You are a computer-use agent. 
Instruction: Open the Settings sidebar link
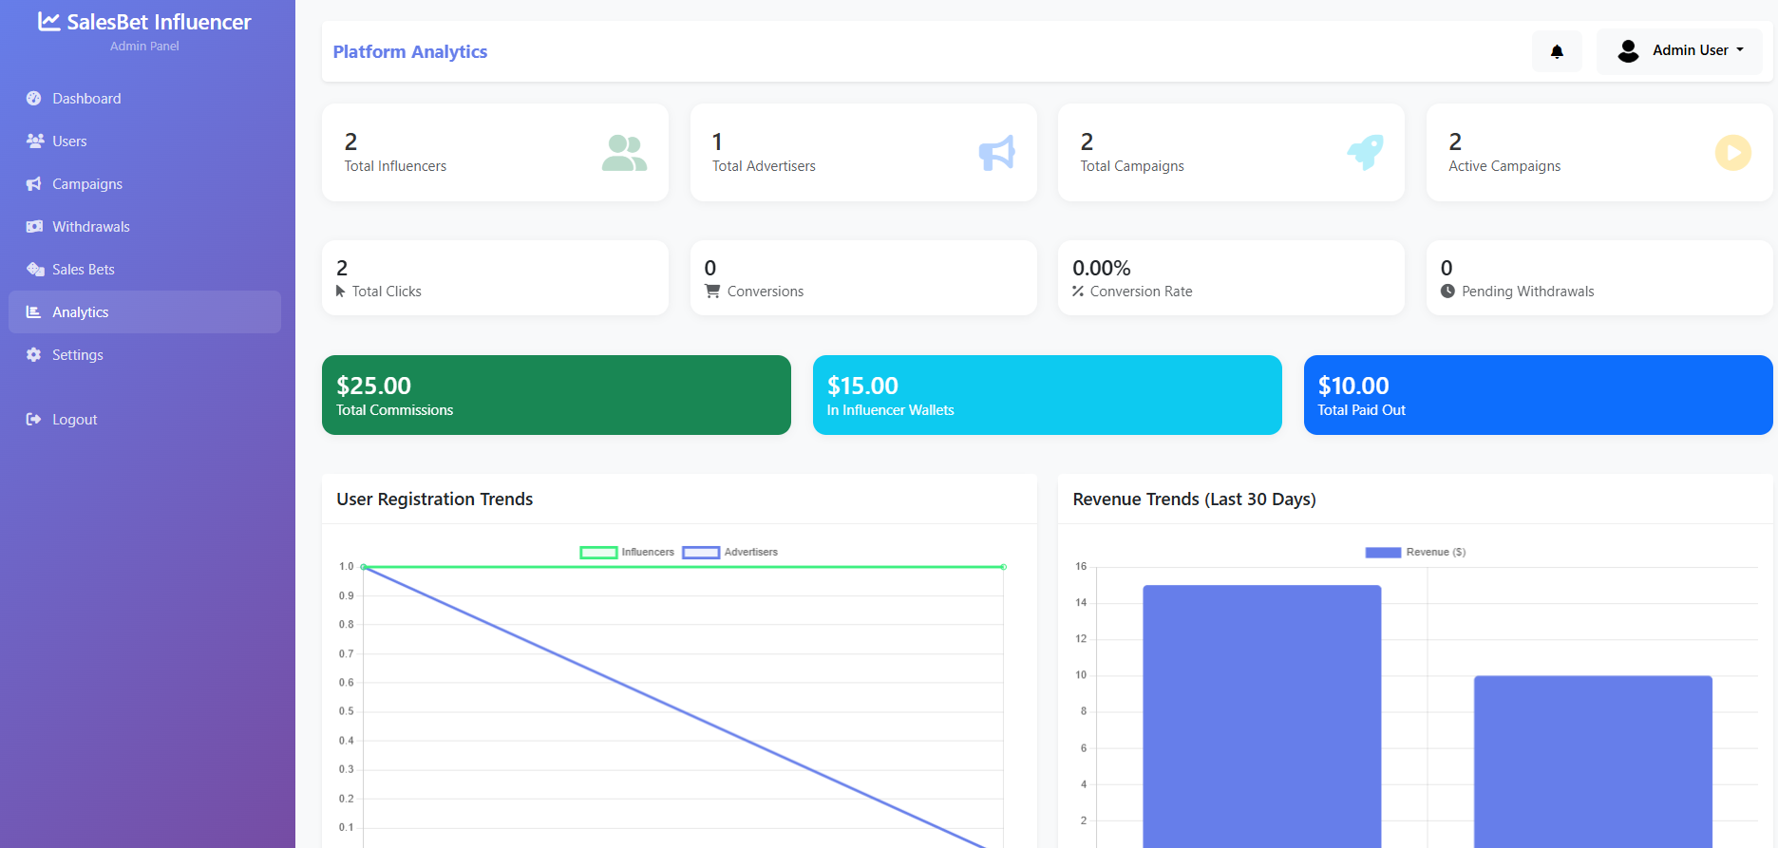(x=144, y=355)
